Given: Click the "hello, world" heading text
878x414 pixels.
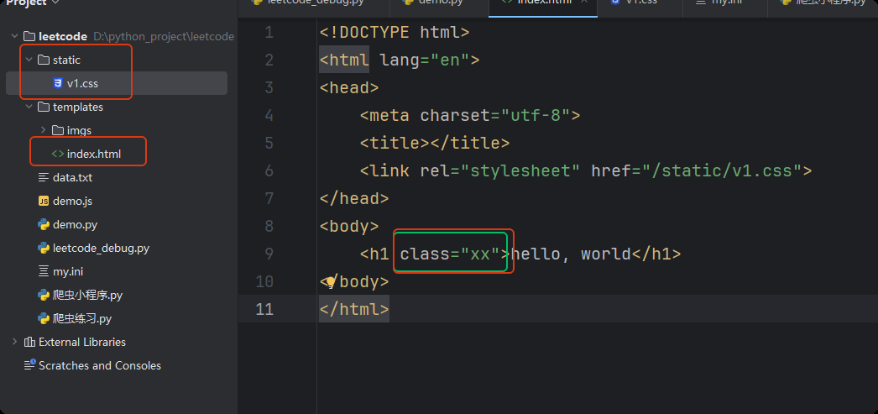Looking at the screenshot, I should click(x=571, y=254).
